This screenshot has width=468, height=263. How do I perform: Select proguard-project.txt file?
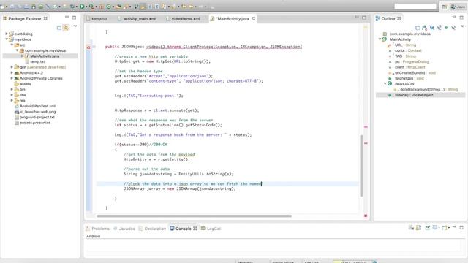click(37, 117)
